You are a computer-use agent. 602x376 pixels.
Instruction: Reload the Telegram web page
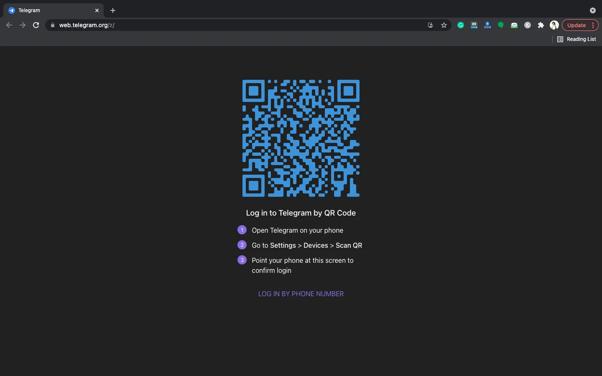(x=36, y=25)
